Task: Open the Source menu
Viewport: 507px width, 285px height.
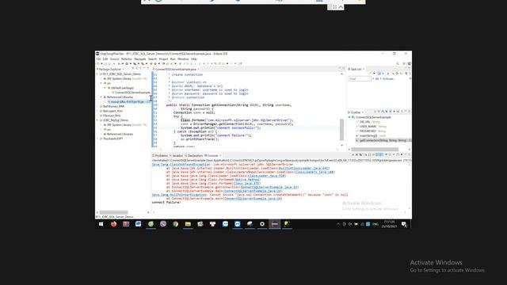Action: pyautogui.click(x=114, y=59)
